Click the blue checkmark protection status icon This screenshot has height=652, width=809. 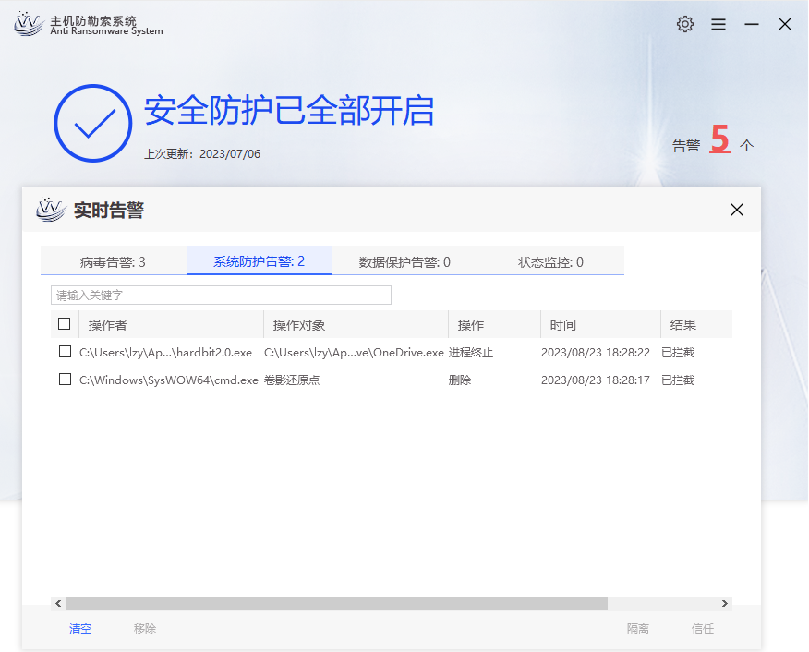(93, 123)
